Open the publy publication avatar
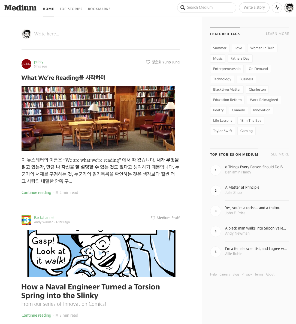Image resolution: width=296 pixels, height=324 pixels. (x=26, y=64)
